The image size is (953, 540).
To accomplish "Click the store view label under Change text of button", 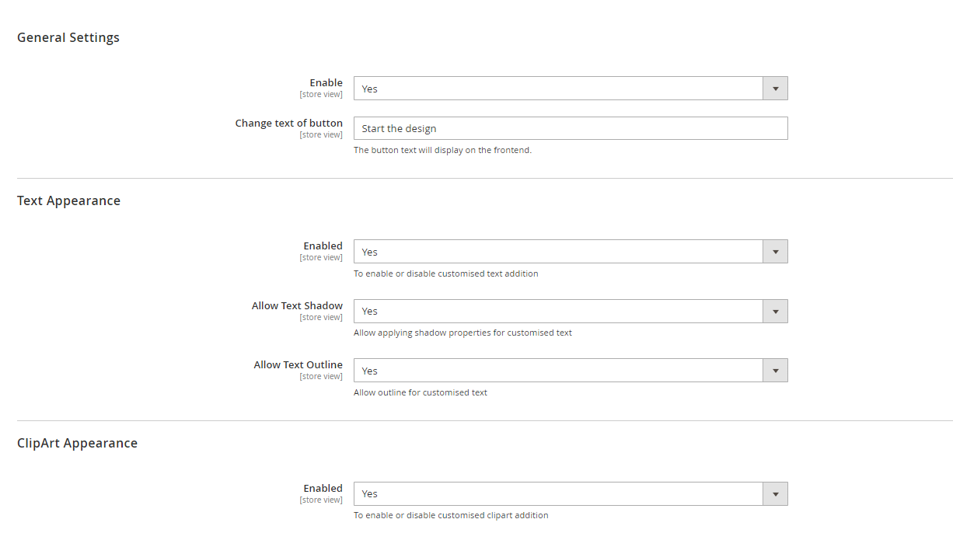I will (321, 134).
